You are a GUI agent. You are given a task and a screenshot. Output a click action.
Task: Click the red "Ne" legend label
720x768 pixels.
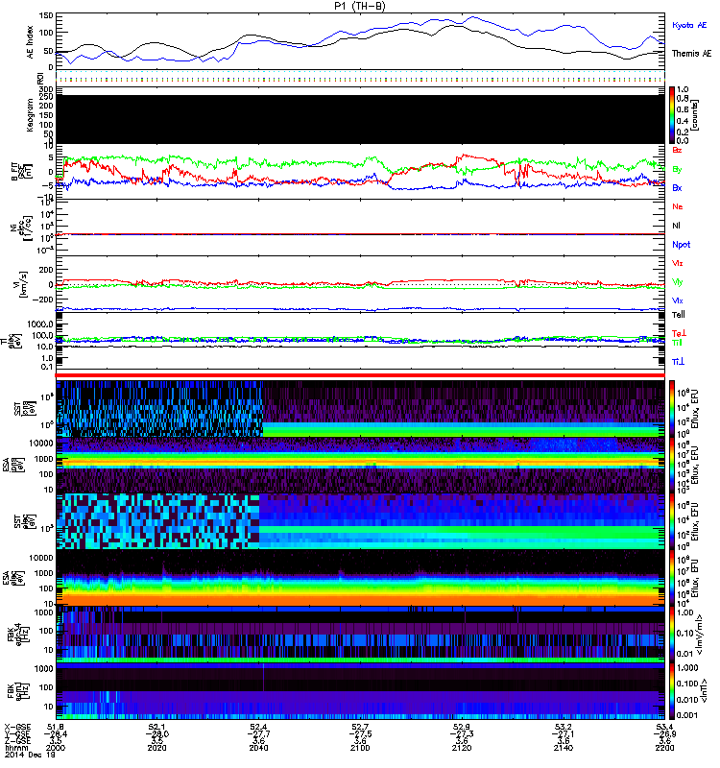(678, 206)
